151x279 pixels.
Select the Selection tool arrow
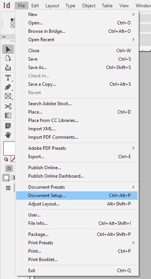[8, 49]
